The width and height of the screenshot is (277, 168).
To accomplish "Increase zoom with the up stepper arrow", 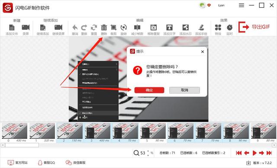I will pos(148,151).
